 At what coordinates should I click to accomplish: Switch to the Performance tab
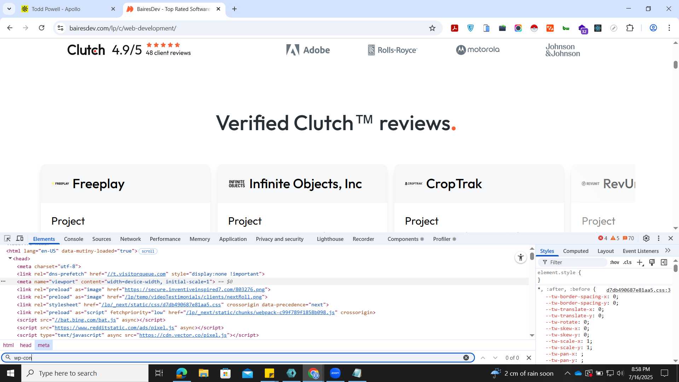click(165, 239)
